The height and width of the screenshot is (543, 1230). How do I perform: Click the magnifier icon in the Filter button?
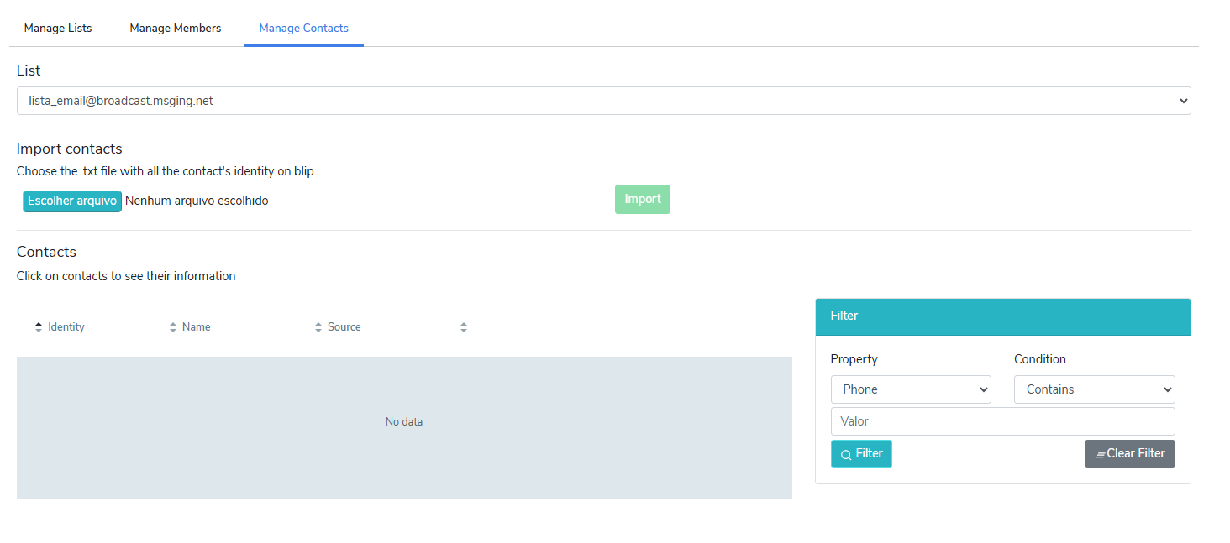tap(846, 455)
